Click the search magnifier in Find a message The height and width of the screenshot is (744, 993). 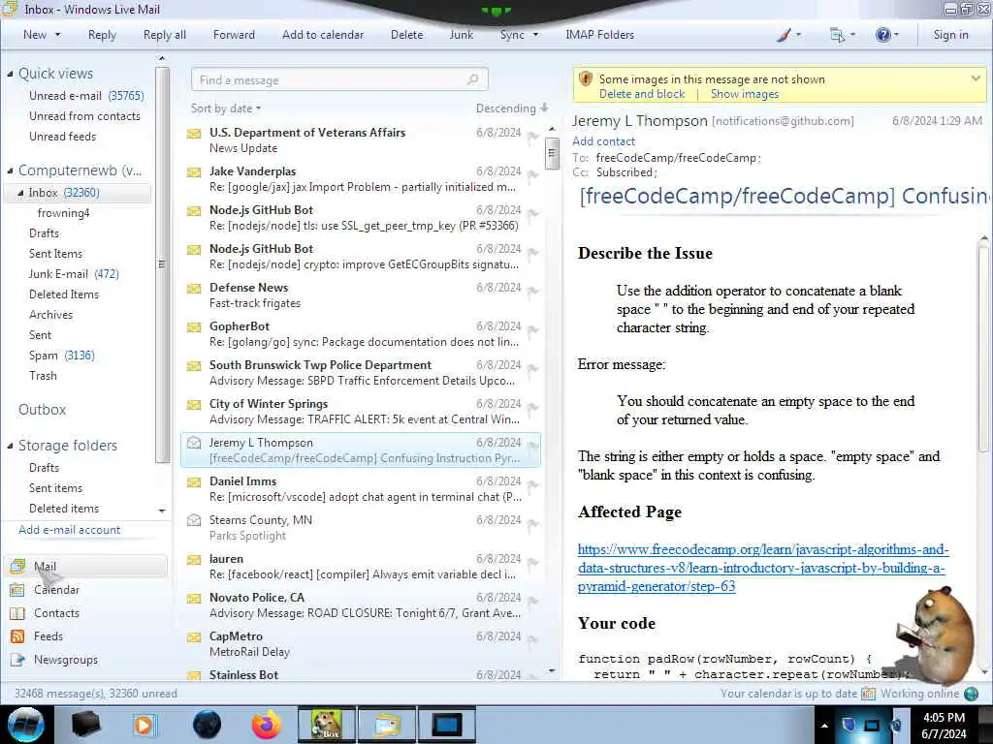[472, 79]
